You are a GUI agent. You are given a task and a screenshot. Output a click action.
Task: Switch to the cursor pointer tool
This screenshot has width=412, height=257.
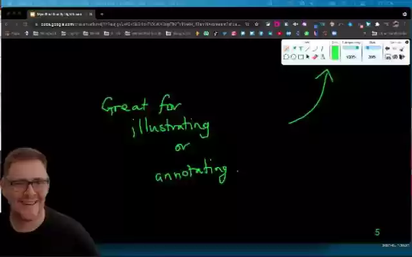(x=308, y=57)
